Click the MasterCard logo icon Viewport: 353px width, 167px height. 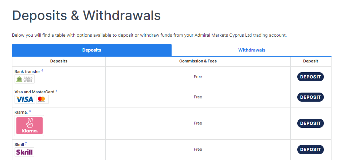pos(42,99)
